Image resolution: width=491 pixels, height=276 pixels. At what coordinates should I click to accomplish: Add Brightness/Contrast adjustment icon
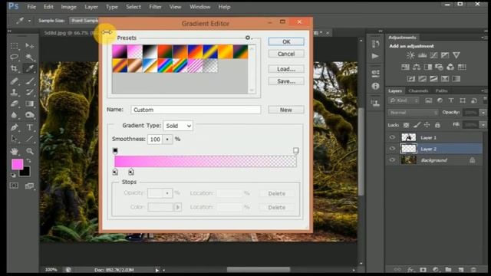(410, 55)
